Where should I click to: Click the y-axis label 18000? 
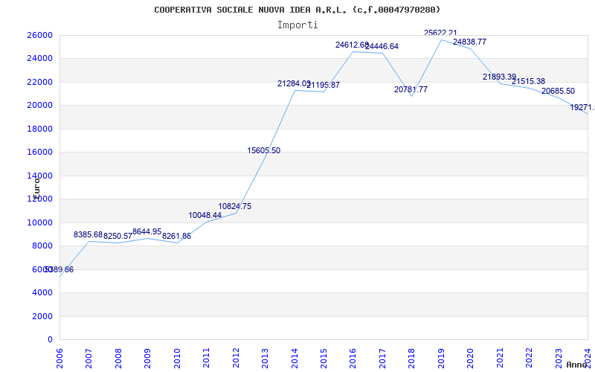pyautogui.click(x=39, y=129)
